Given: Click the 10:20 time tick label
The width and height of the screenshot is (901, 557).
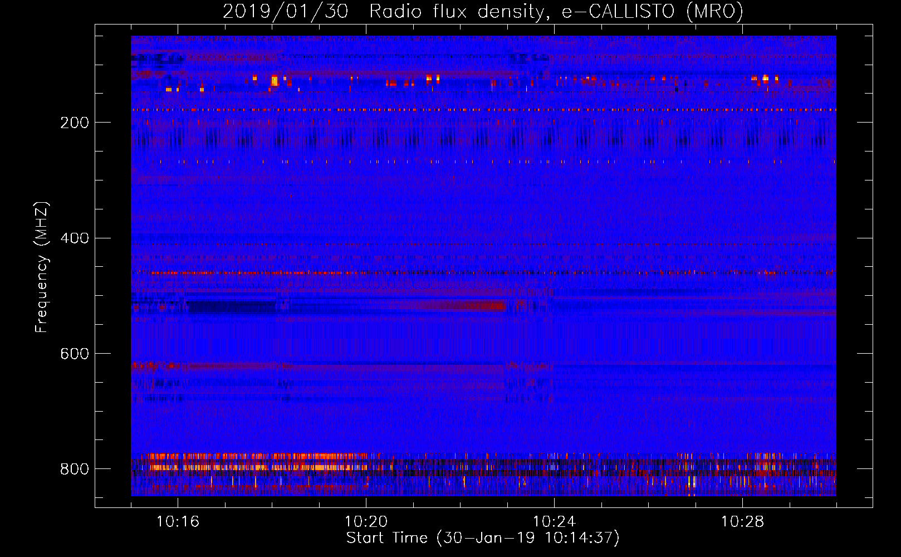Looking at the screenshot, I should point(366,521).
